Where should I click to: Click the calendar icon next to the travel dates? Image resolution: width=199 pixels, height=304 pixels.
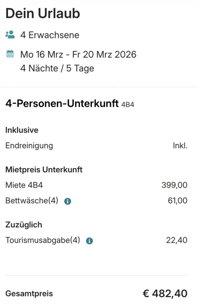click(10, 54)
